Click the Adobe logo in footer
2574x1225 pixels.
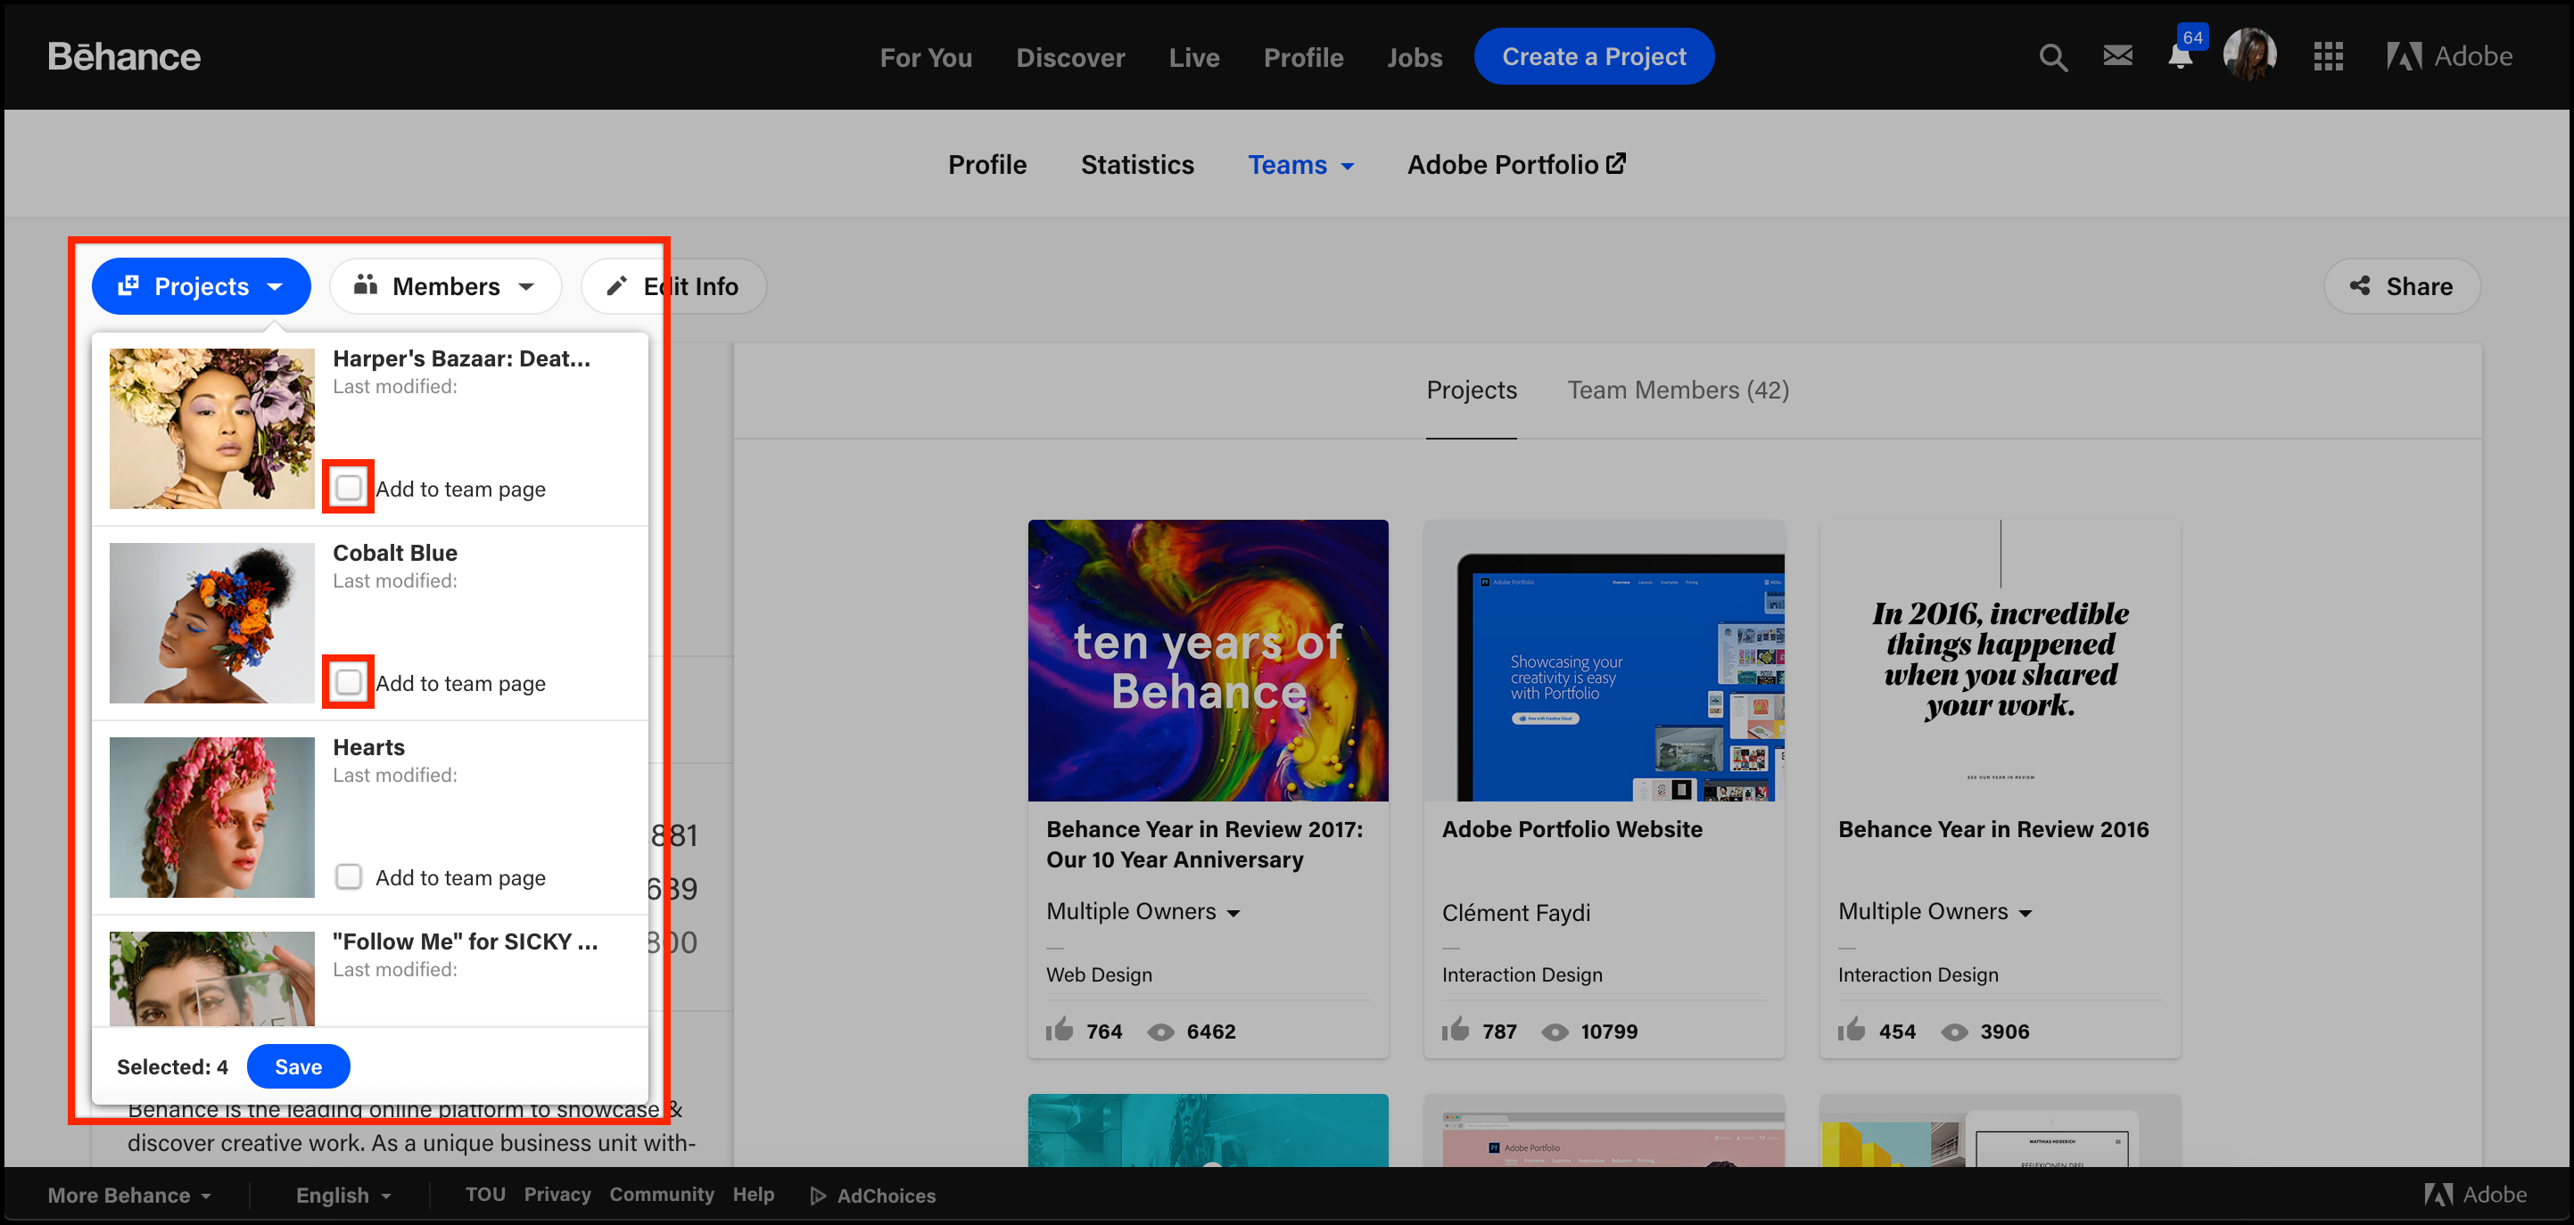[x=2475, y=1195]
